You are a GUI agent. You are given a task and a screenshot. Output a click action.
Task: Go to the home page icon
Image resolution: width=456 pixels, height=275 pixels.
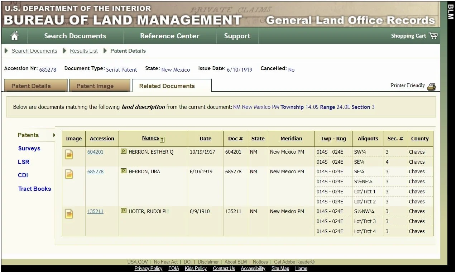pos(14,36)
